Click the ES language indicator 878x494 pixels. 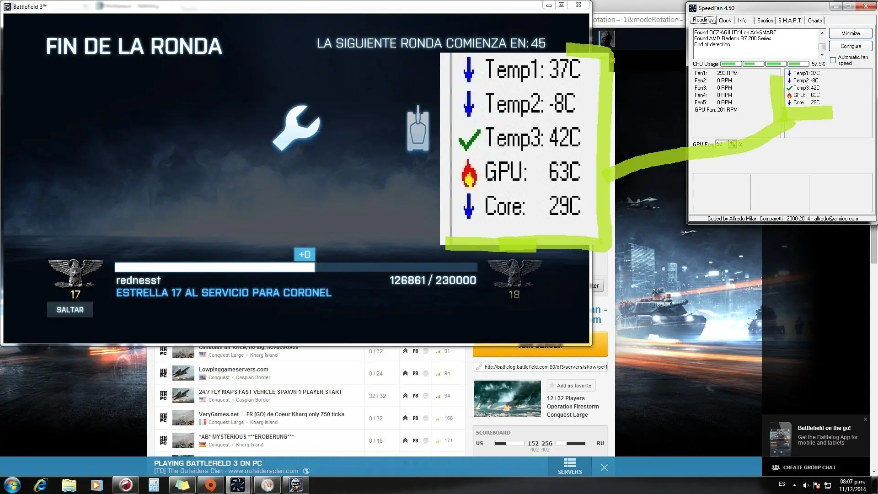782,484
